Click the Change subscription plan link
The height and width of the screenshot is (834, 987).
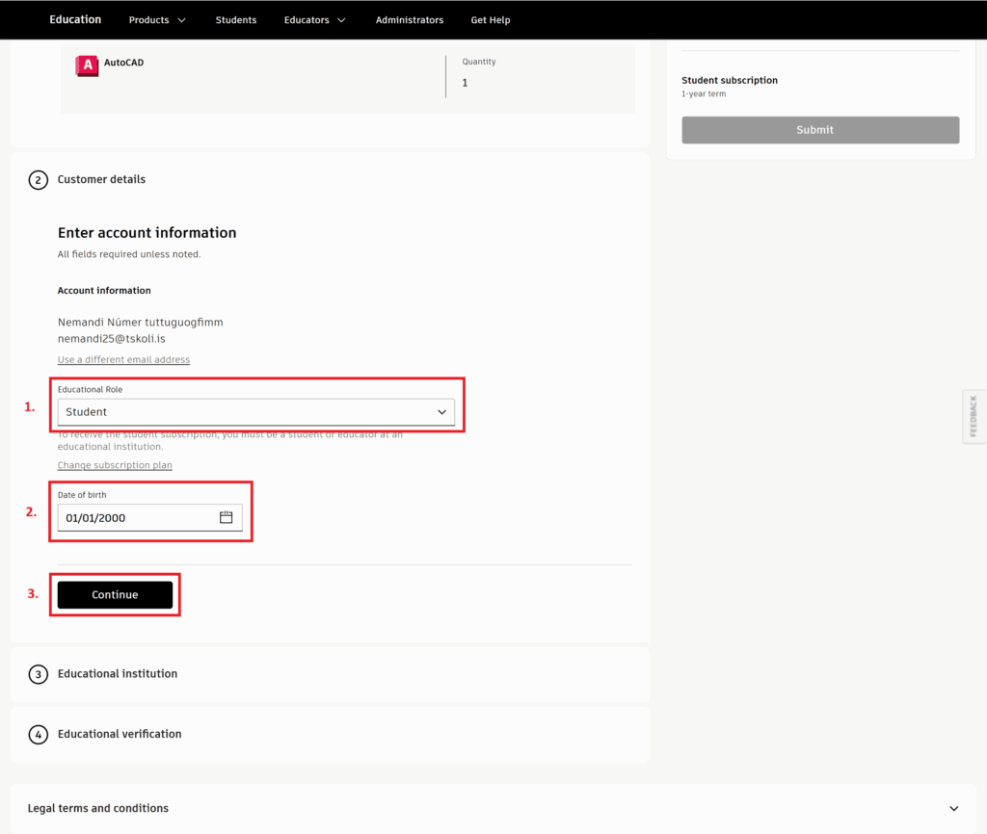point(115,465)
